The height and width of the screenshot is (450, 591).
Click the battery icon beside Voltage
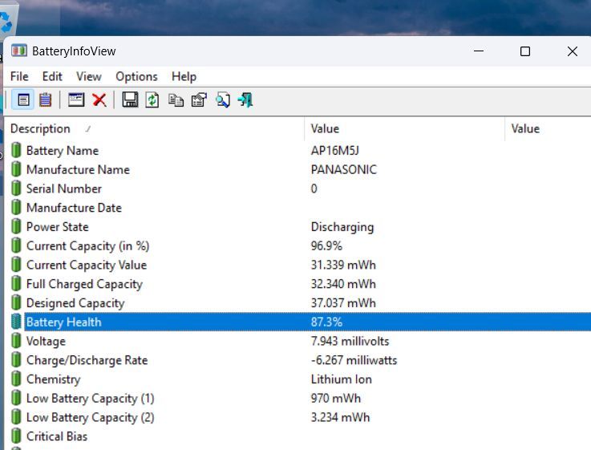16,341
